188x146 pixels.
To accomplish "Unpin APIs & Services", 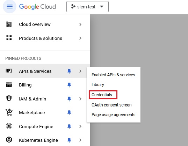I will tap(69, 71).
